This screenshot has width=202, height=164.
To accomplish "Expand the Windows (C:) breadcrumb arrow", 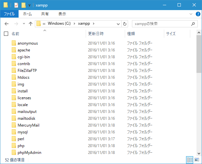I will click(74, 24).
